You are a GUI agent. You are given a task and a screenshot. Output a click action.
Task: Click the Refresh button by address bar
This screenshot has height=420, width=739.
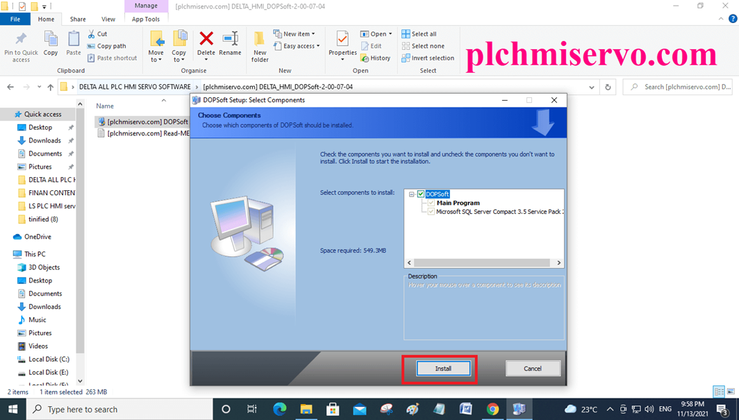pos(608,87)
